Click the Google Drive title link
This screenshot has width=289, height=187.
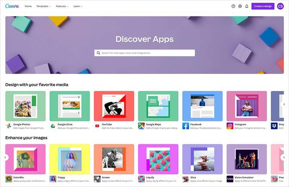65,124
